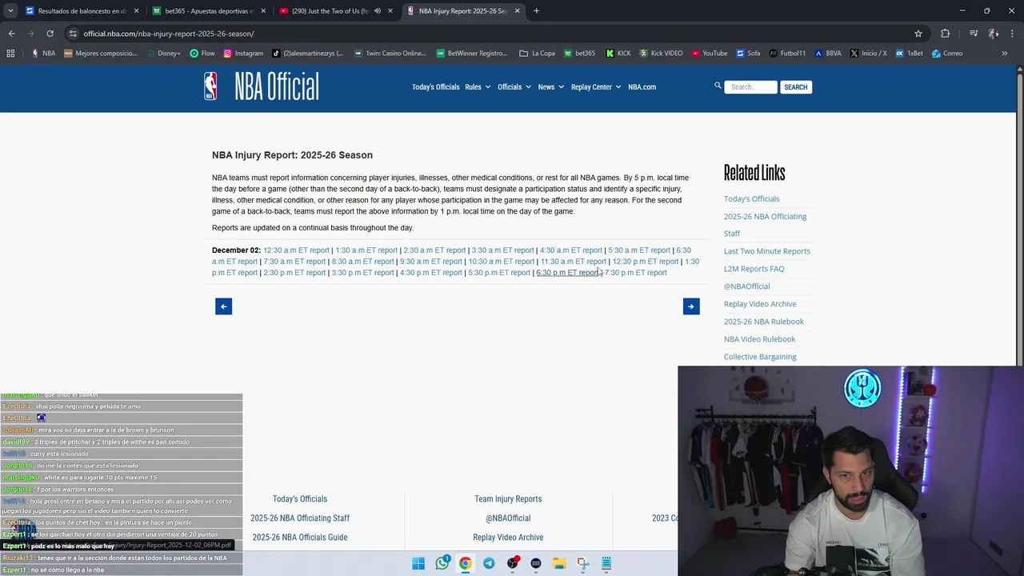Open Chrome extensions puzzle icon
This screenshot has height=576, width=1024.
click(945, 34)
